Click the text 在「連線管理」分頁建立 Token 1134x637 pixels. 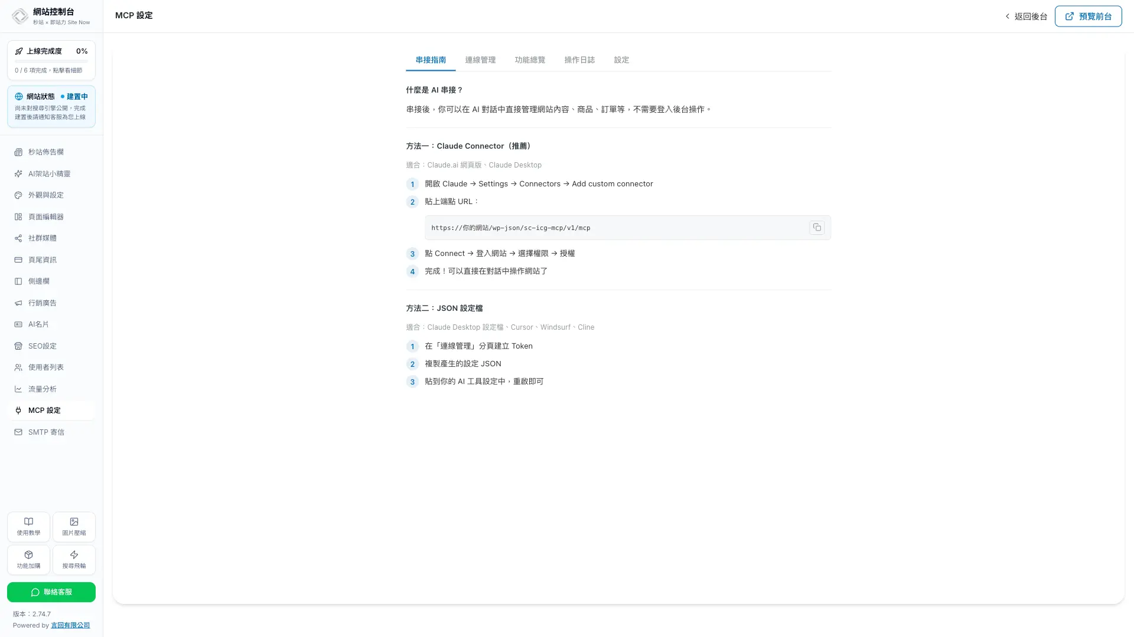pos(478,346)
